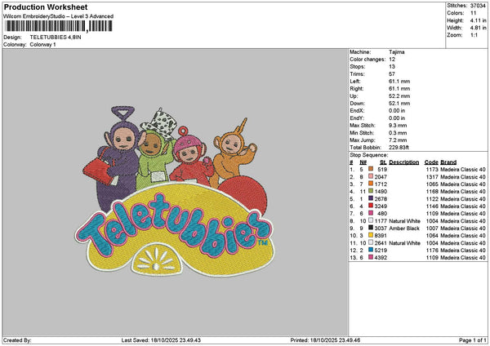
Task: Choose the yellow swatch with 8391 stitches
Action: click(x=372, y=235)
